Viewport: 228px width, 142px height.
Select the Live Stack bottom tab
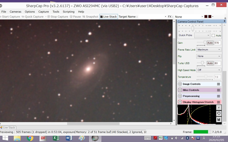pos(8,128)
